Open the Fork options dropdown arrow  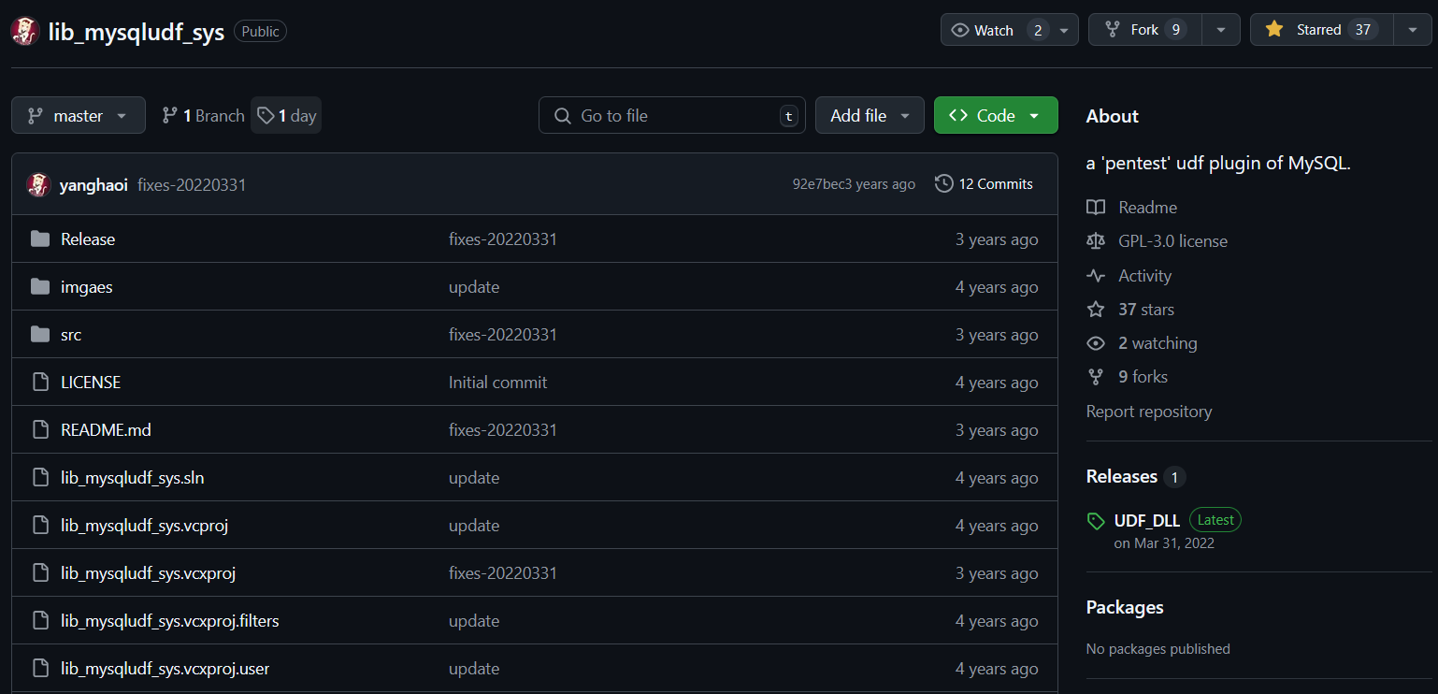coord(1221,30)
